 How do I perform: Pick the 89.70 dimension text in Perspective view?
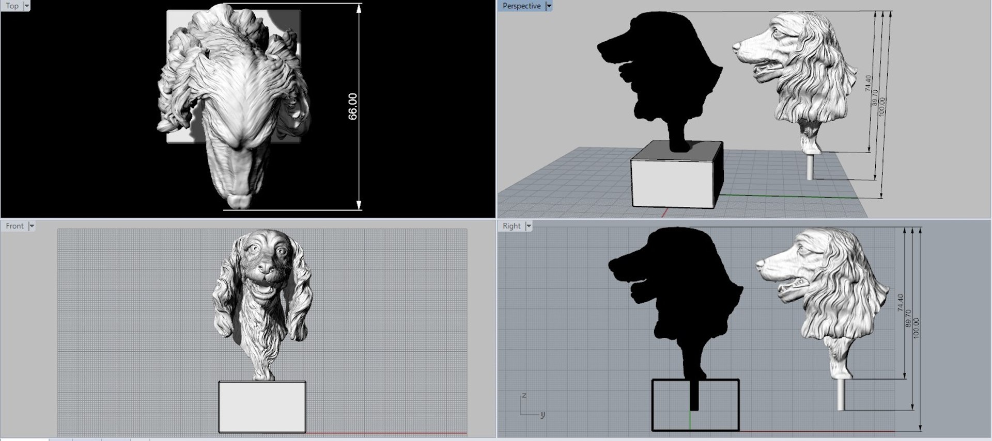click(x=875, y=98)
